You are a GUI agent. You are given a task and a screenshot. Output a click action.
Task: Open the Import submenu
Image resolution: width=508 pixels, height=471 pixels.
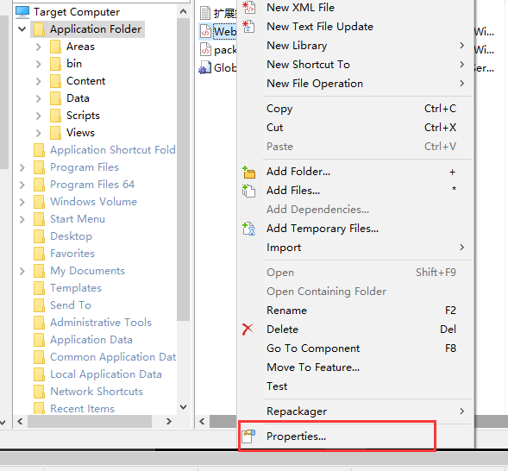coord(355,248)
